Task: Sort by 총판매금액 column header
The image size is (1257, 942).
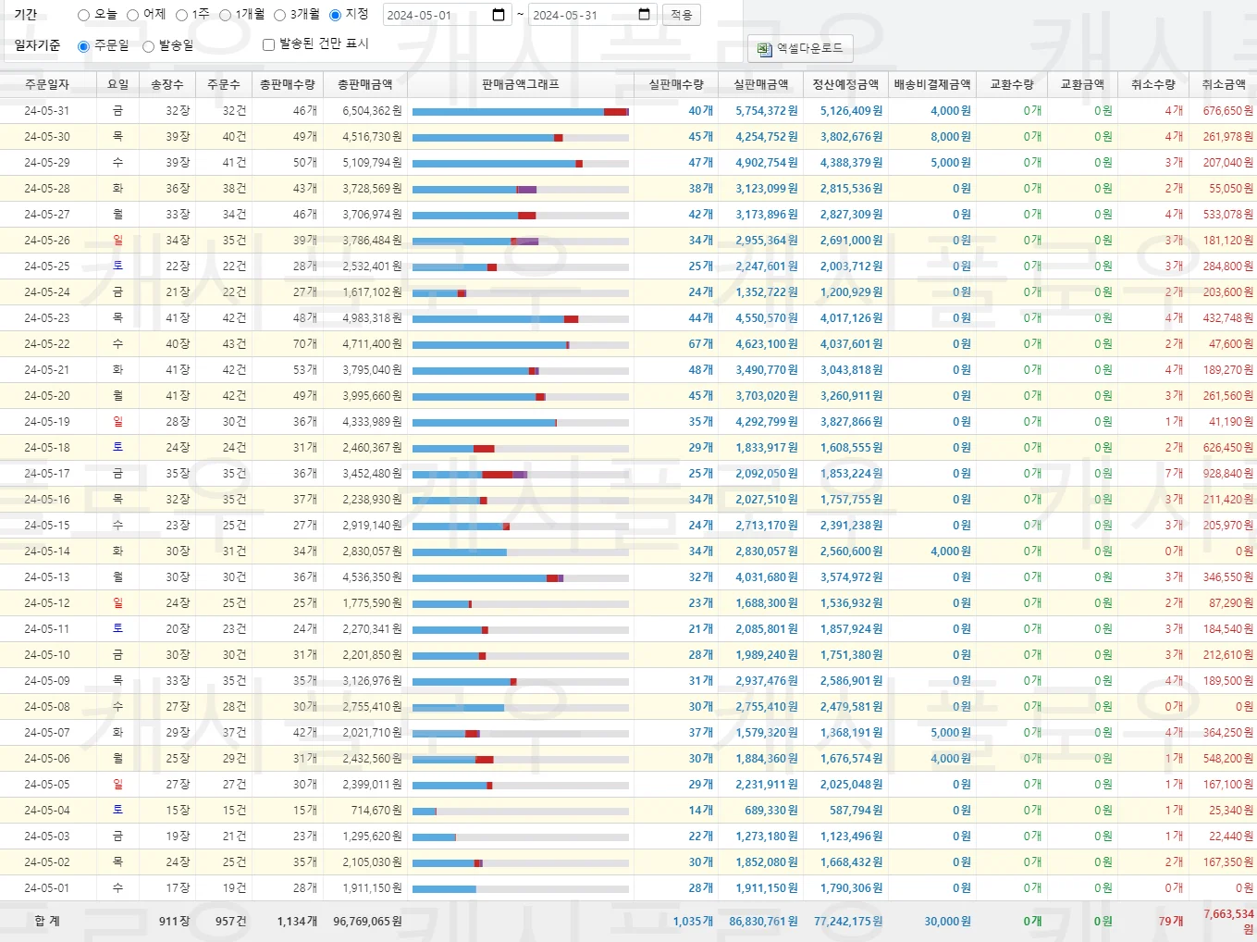Action: coord(365,84)
